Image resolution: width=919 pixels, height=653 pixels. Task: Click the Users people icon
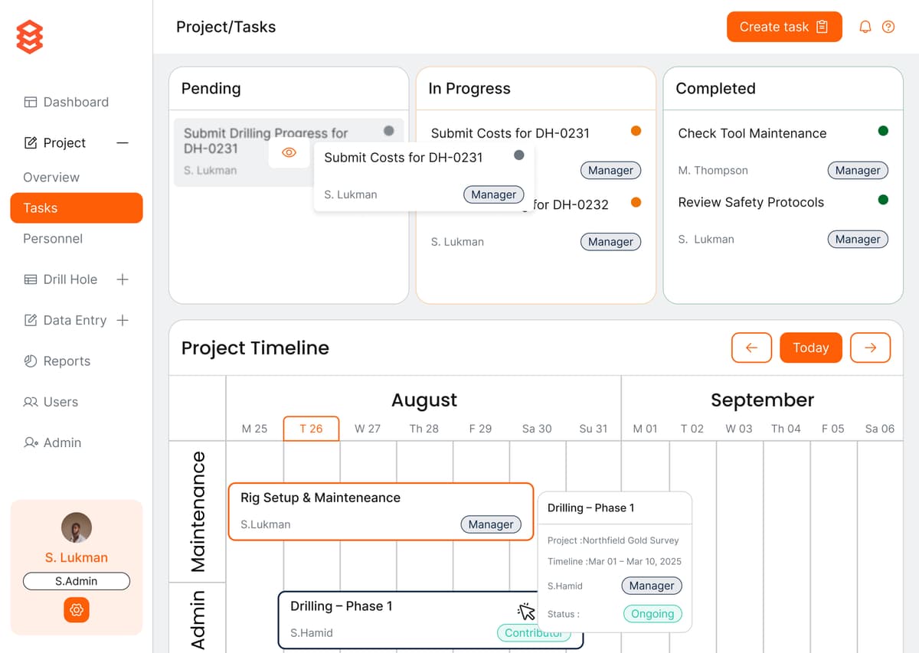[x=28, y=402]
